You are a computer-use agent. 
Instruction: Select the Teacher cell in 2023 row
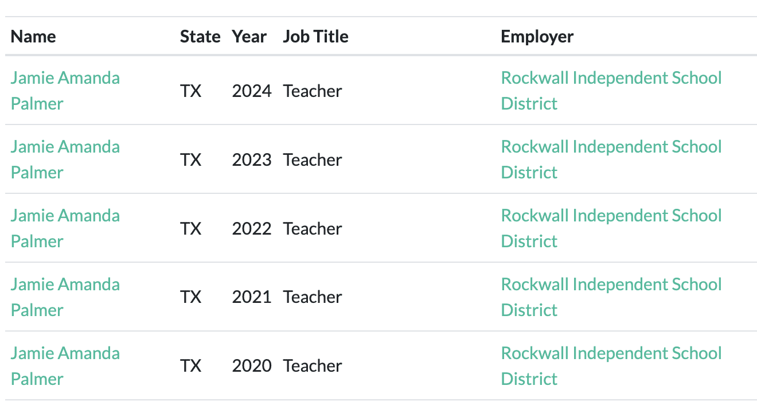pos(313,159)
